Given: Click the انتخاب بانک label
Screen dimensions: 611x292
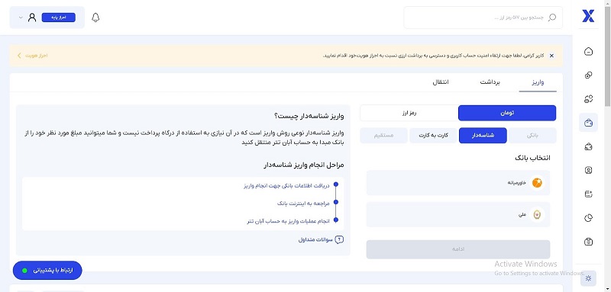Looking at the screenshot, I should coord(532,158).
